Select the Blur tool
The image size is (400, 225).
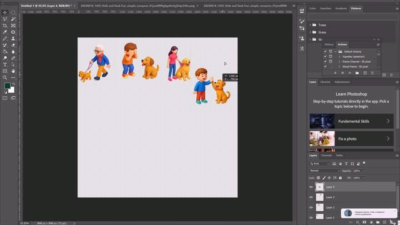13,52
